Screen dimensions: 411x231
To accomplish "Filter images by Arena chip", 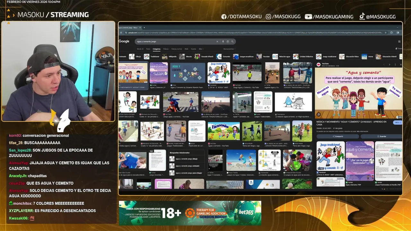I will pyautogui.click(x=368, y=56).
